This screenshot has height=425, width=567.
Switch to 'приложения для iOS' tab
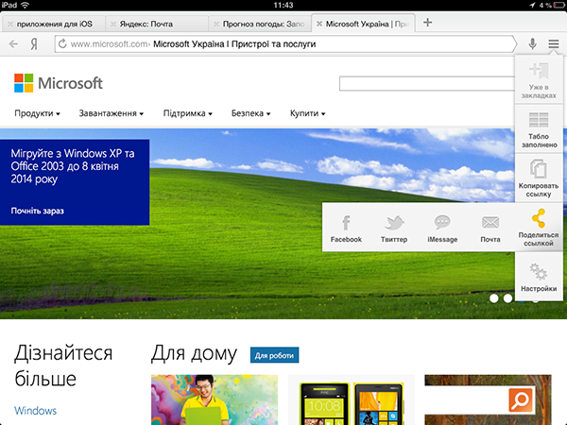pos(54,24)
